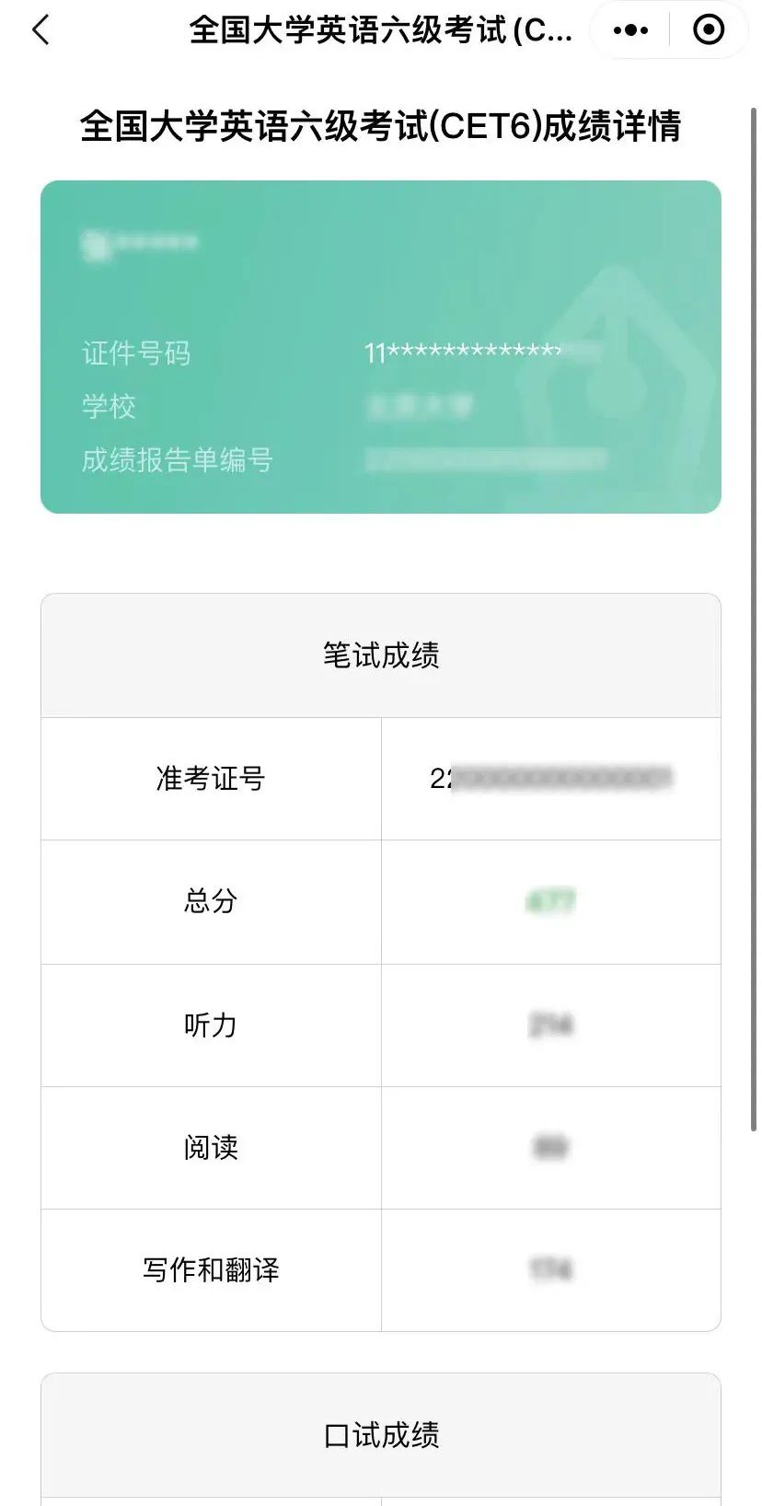Image resolution: width=762 pixels, height=1506 pixels.
Task: Tap the page title in the top bar
Action: [x=381, y=30]
